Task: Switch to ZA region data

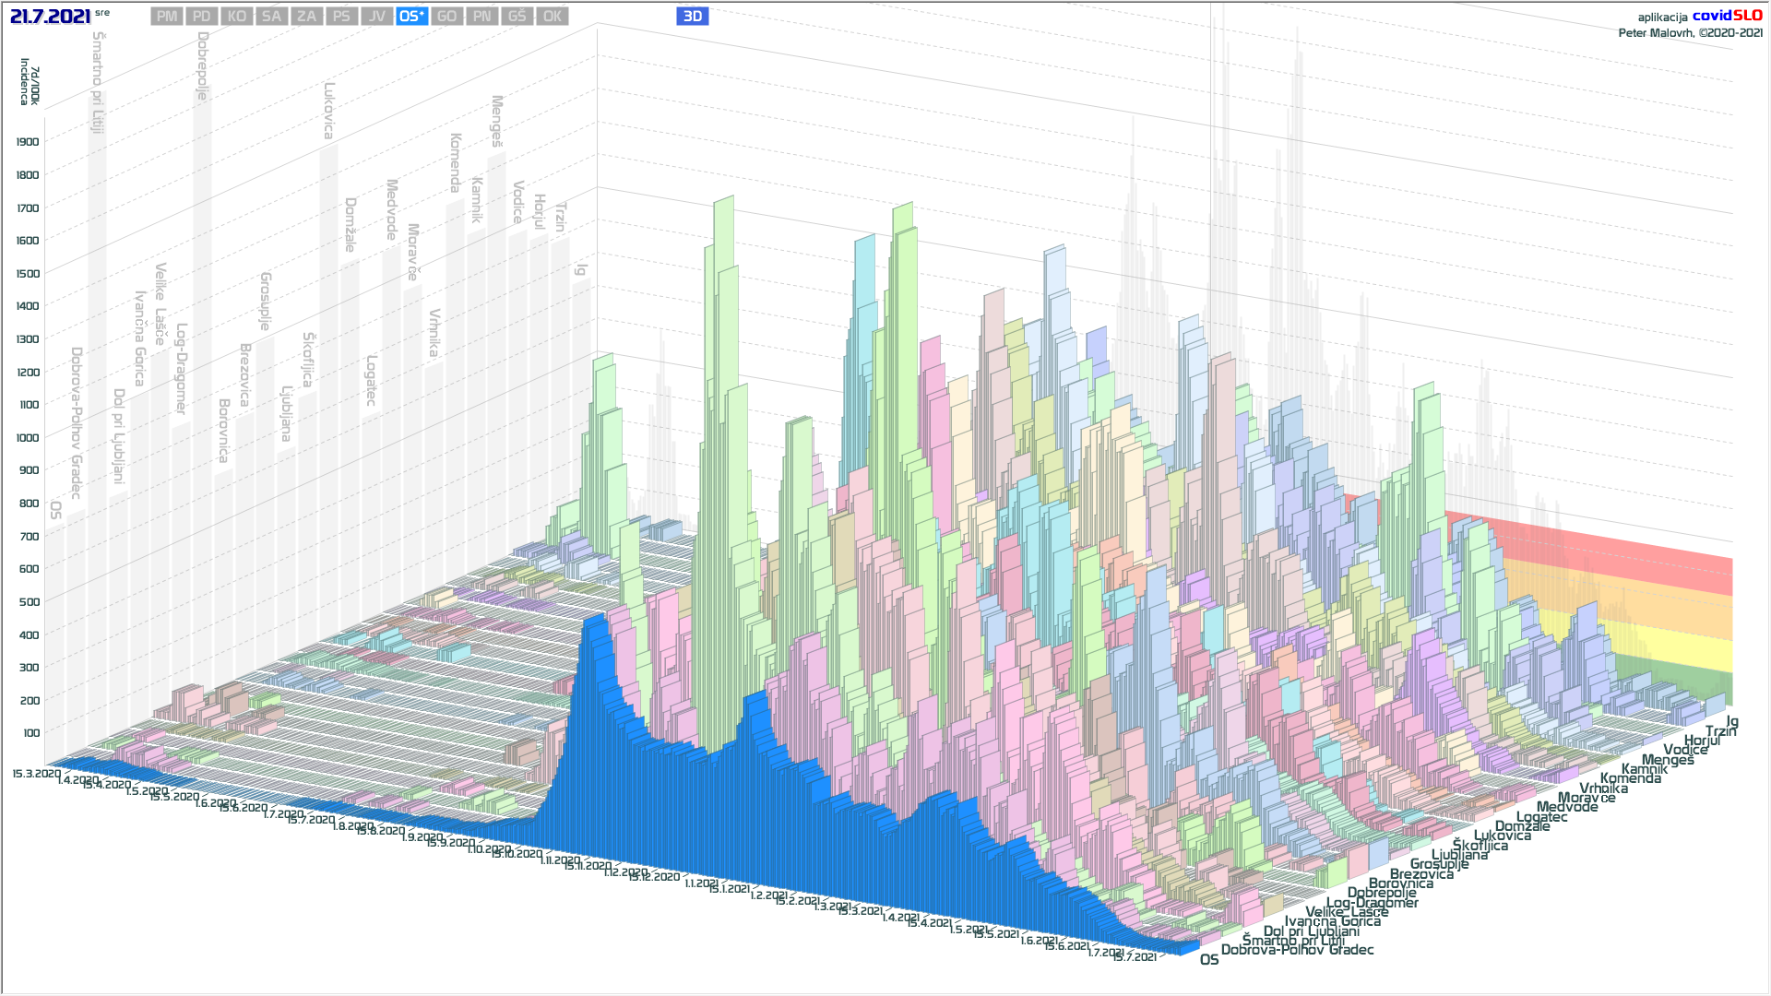Action: (x=306, y=17)
